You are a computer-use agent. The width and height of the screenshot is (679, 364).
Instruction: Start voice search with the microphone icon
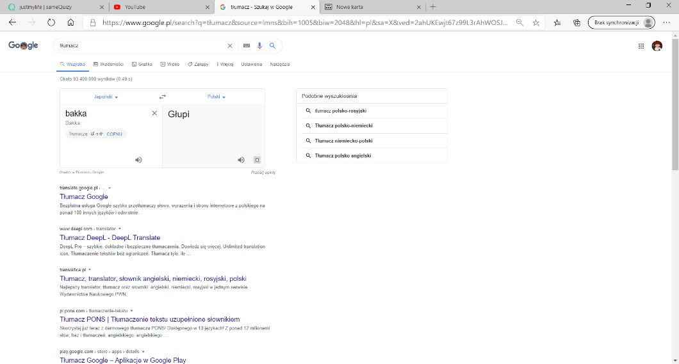click(x=259, y=46)
